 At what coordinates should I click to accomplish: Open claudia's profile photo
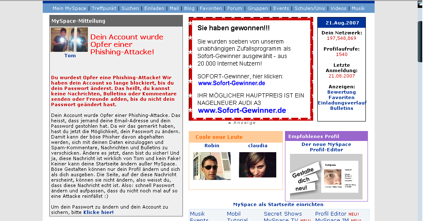pos(257,165)
